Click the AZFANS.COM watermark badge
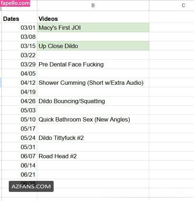The image size is (194, 201). point(31,186)
